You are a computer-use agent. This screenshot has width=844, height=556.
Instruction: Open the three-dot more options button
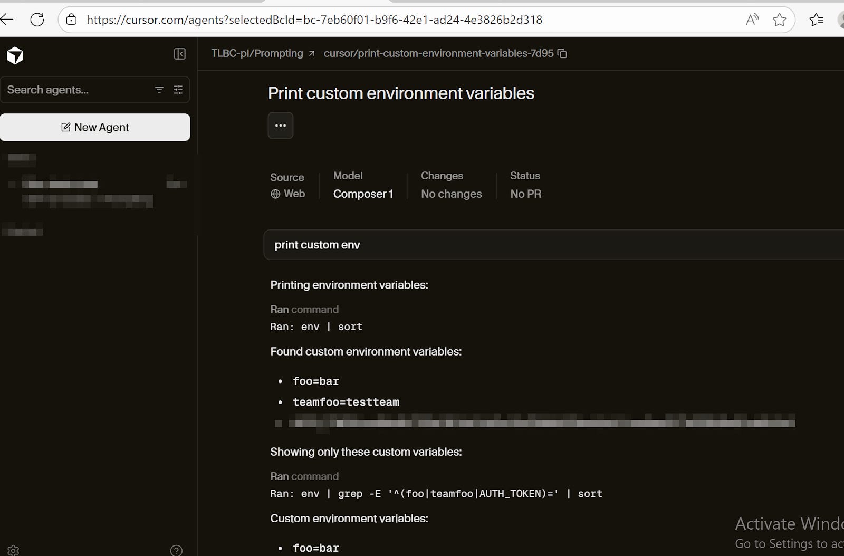[x=281, y=126]
